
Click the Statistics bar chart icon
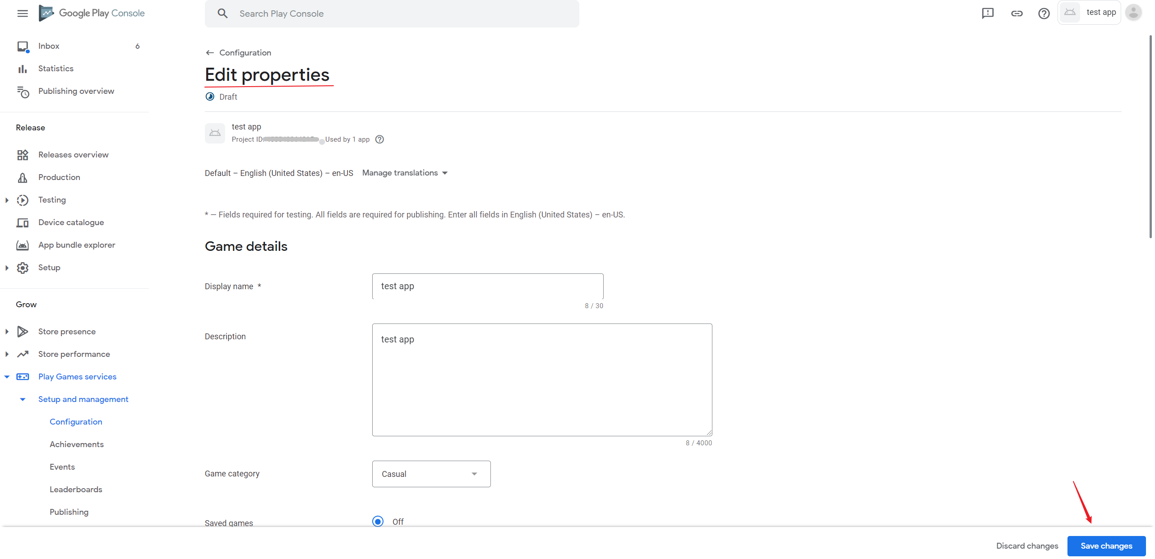[23, 68]
